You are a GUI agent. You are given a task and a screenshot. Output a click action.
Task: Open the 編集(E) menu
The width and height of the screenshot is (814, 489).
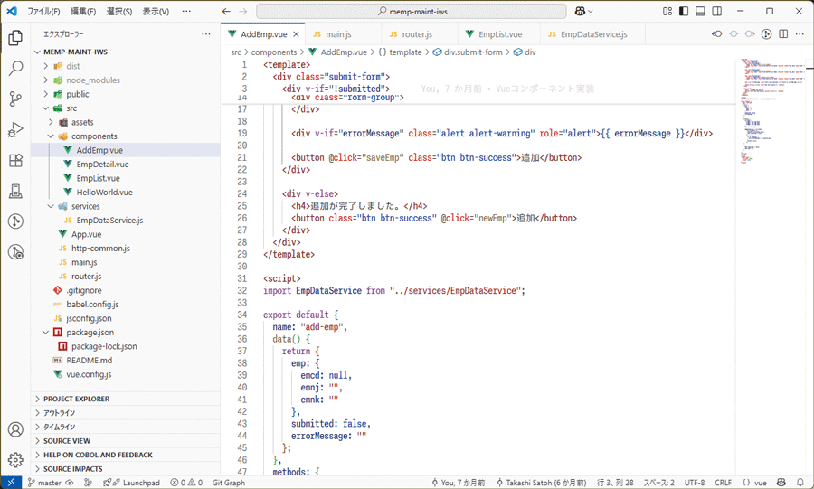pyautogui.click(x=83, y=12)
